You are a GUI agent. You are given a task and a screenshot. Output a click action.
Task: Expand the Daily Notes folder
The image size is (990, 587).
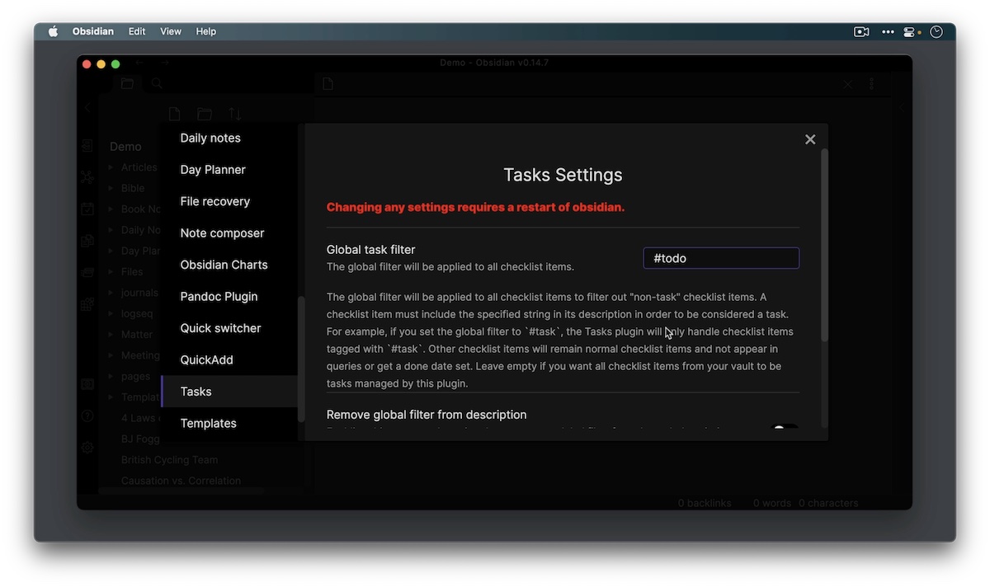111,230
